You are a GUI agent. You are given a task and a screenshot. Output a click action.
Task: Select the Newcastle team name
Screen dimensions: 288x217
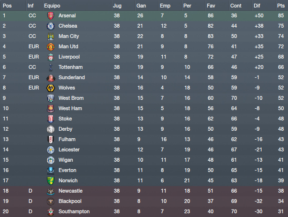pyautogui.click(x=70, y=191)
